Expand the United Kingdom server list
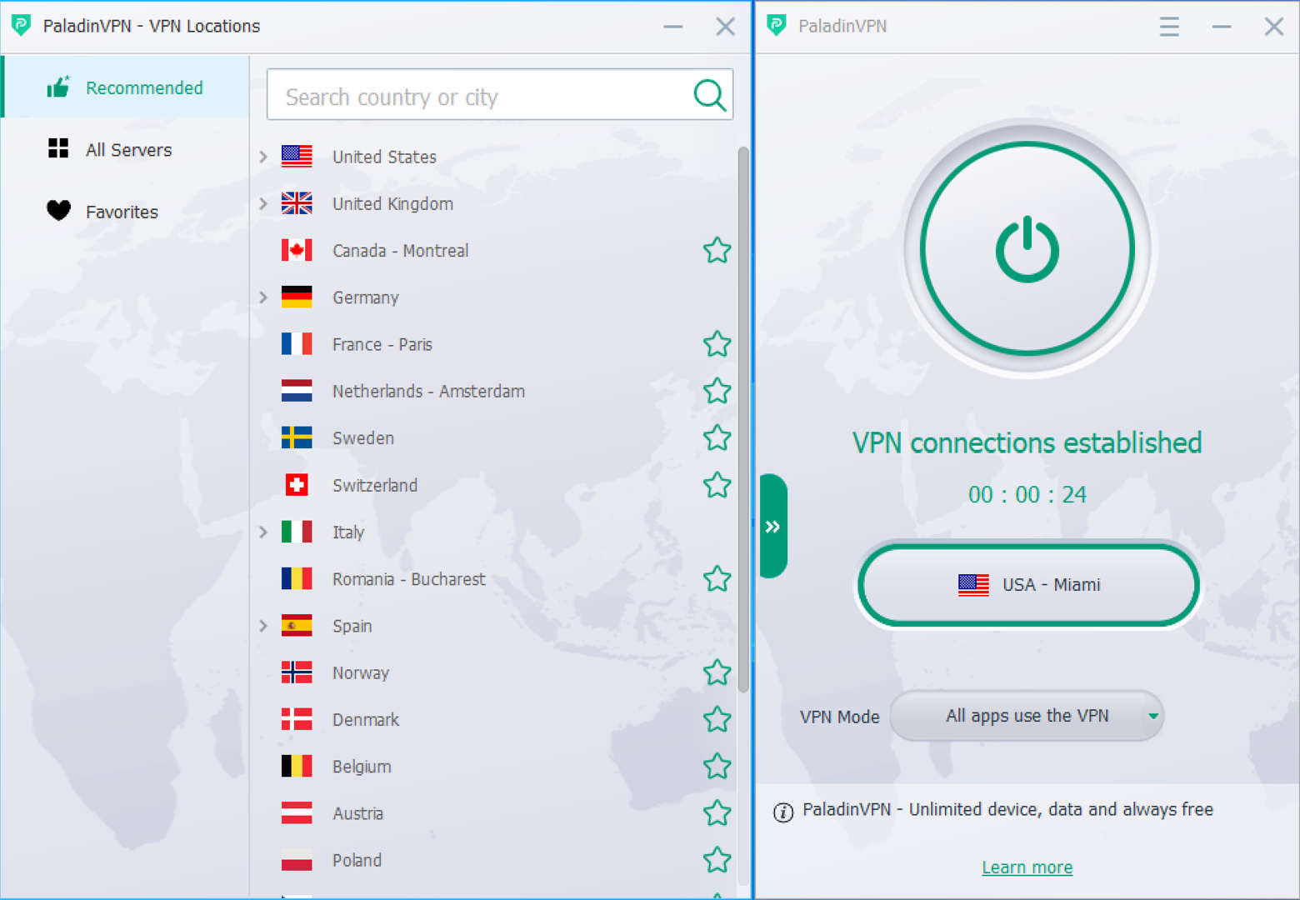Screen dimensions: 1300x900 (x=263, y=203)
